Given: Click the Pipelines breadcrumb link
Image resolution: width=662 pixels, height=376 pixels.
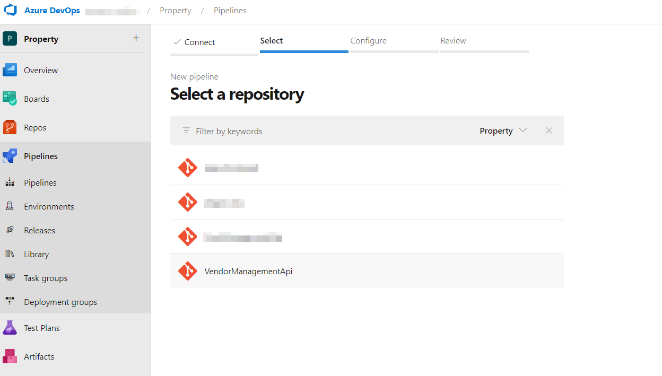Looking at the screenshot, I should 230,11.
